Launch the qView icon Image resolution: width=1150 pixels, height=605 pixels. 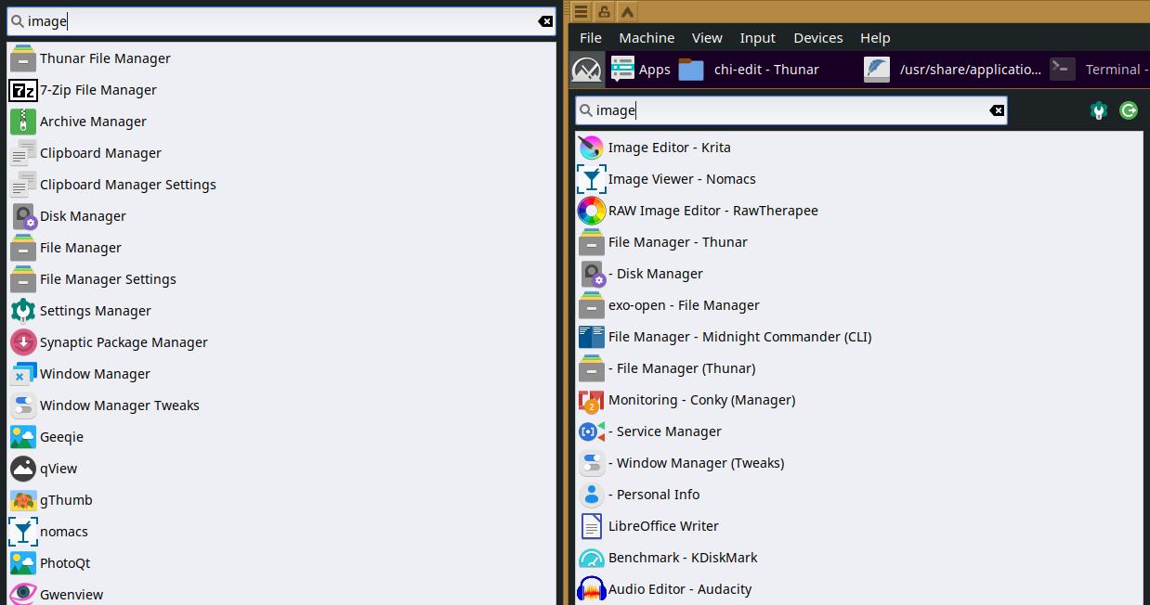click(22, 469)
